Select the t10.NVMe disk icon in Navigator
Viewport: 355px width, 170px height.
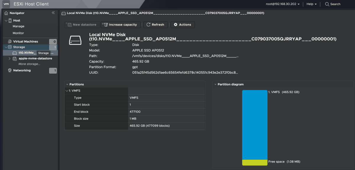coord(15,53)
